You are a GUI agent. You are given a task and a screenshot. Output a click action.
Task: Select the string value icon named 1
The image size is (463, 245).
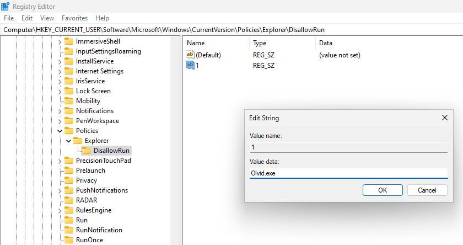pos(191,65)
